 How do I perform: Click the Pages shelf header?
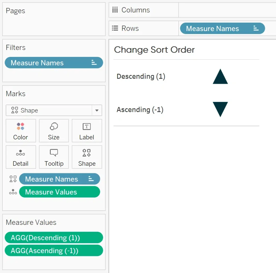(15, 11)
